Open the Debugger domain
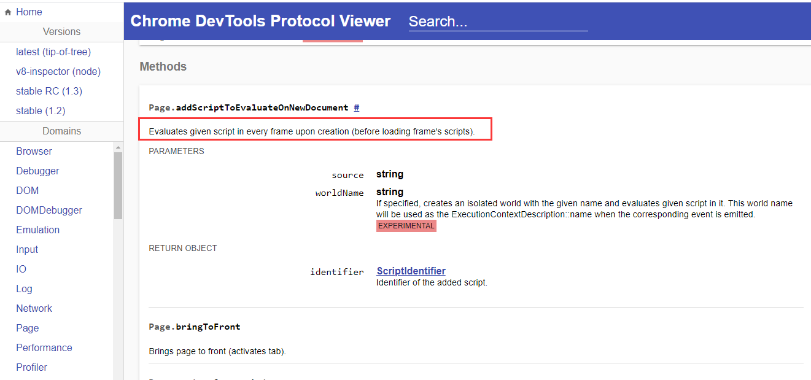This screenshot has width=811, height=380. point(37,171)
